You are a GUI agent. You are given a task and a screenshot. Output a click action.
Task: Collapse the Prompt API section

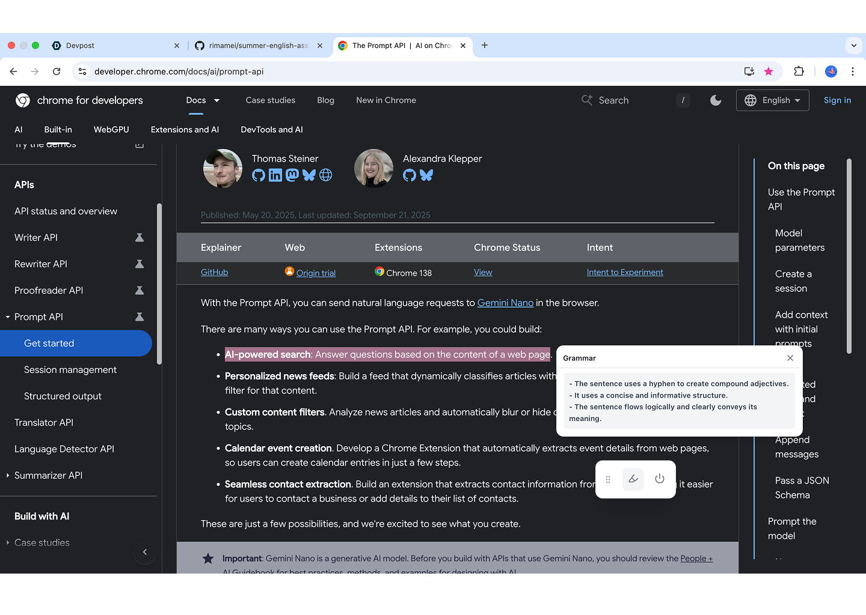[x=8, y=317]
